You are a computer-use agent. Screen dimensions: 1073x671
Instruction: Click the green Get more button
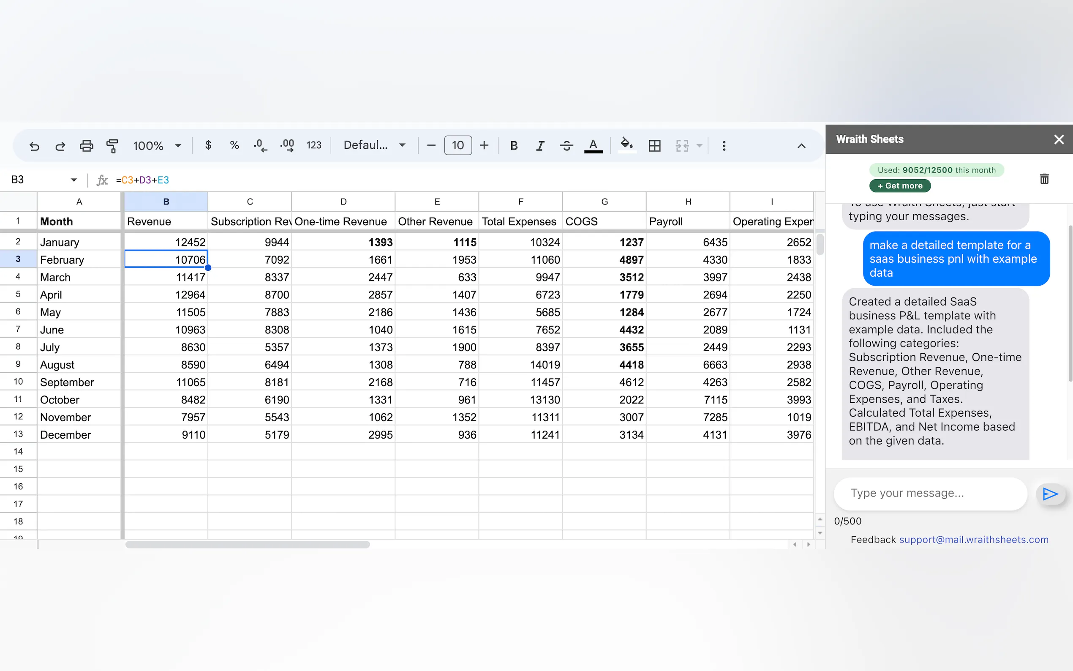899,186
